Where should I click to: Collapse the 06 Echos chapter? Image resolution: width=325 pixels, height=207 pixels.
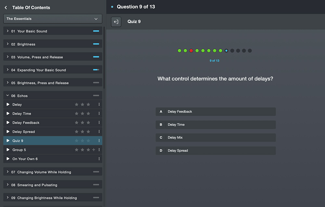pyautogui.click(x=7, y=96)
